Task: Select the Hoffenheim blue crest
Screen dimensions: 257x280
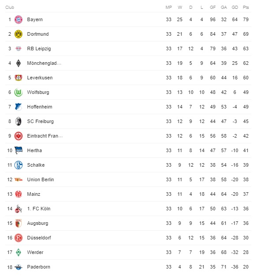Action: (19, 107)
